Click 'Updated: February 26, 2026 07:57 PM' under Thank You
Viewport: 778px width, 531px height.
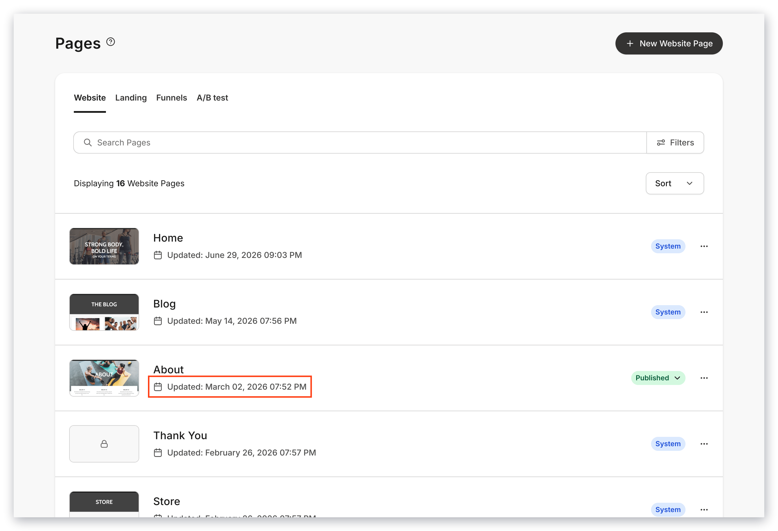click(x=241, y=453)
